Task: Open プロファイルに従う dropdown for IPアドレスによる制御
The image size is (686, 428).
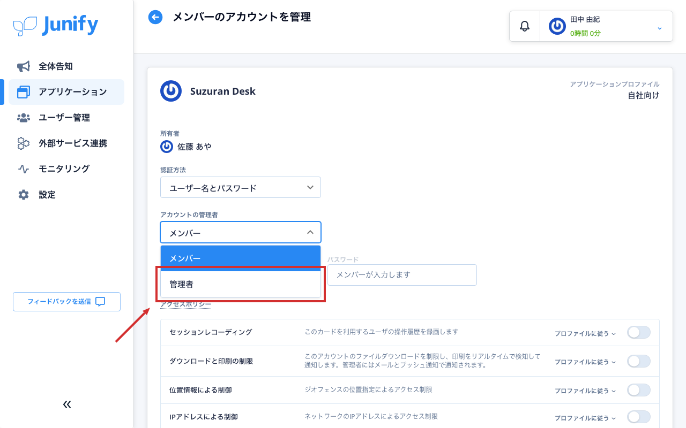Action: click(x=585, y=418)
